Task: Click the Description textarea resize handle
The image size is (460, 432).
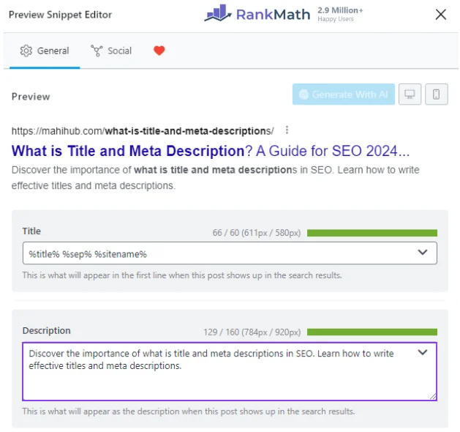Action: pos(433,396)
